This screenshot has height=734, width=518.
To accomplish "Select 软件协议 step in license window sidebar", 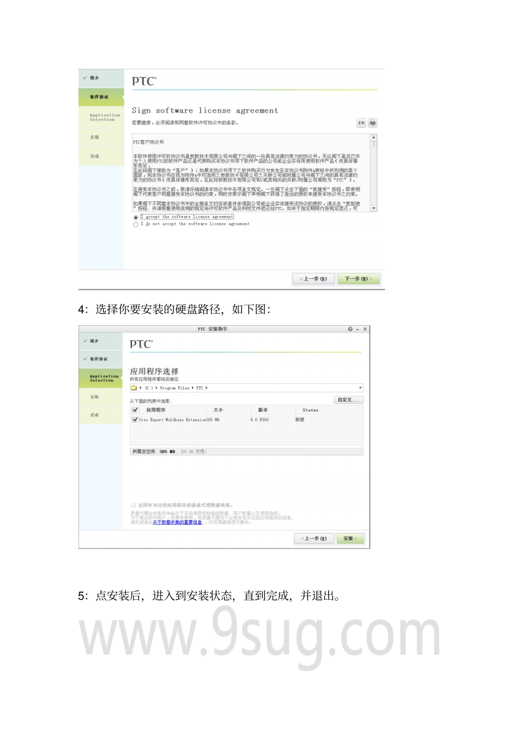I will coord(101,97).
